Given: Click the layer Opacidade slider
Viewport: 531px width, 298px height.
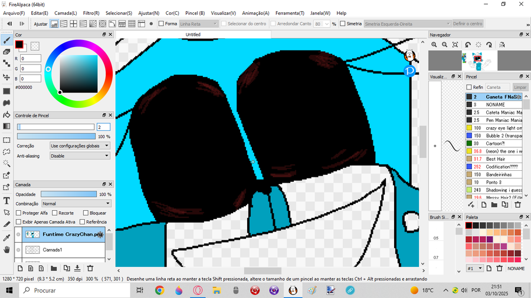Looking at the screenshot, I should (69, 194).
